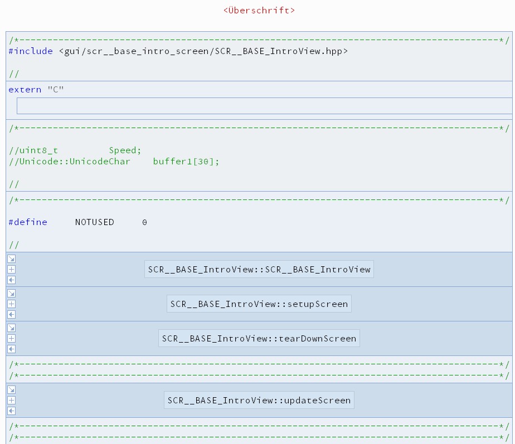The height and width of the screenshot is (444, 515).
Task: Expand the SCR__BASE_IntroView constructor with the plus icon
Action: pyautogui.click(x=12, y=269)
